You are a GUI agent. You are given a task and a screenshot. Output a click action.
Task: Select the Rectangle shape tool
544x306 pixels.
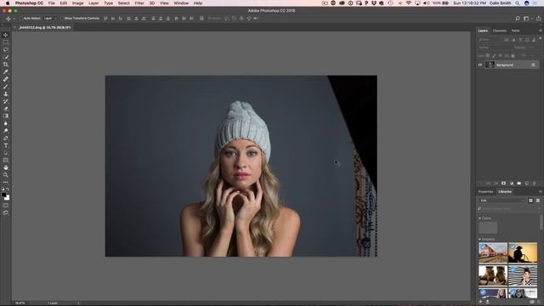tap(6, 160)
